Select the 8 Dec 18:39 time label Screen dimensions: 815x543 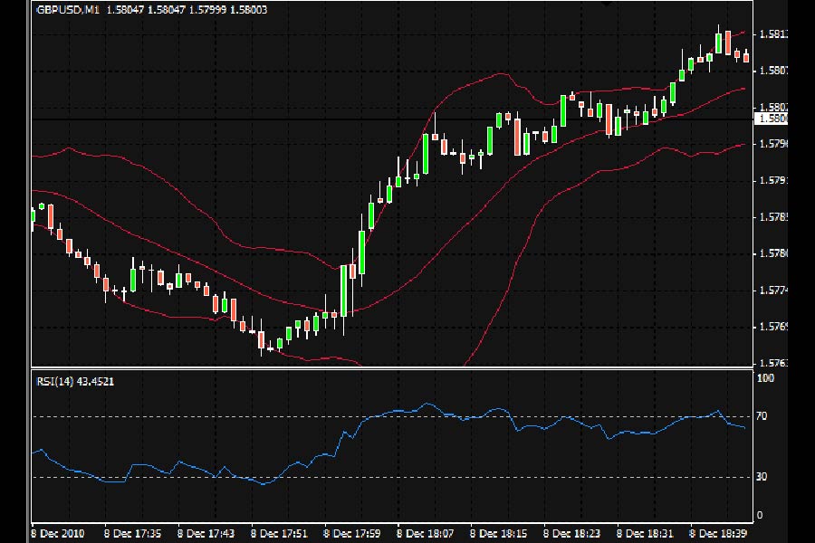point(718,534)
